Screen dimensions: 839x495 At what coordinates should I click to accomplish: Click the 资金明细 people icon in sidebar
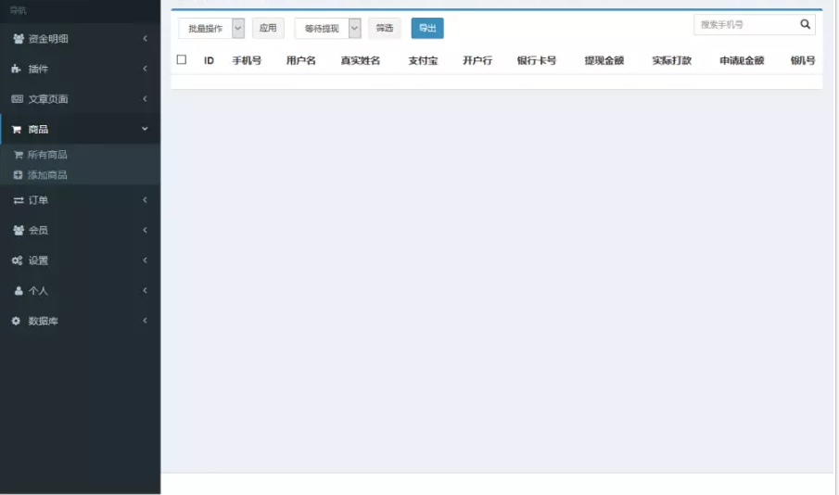[x=18, y=39]
